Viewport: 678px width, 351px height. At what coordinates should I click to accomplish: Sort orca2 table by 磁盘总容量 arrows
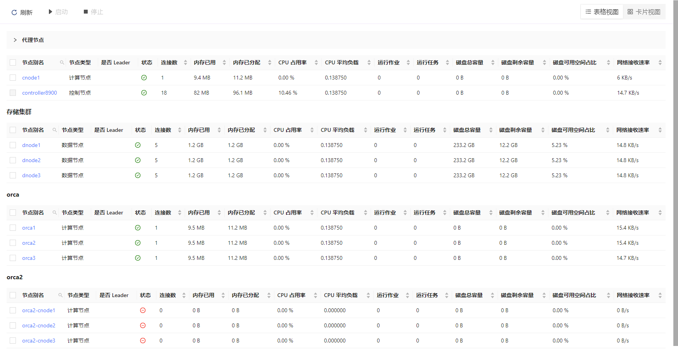492,295
